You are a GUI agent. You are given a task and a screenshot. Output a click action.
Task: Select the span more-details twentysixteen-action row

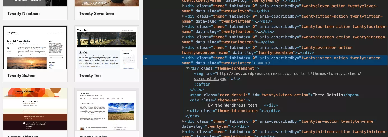(x=274, y=95)
